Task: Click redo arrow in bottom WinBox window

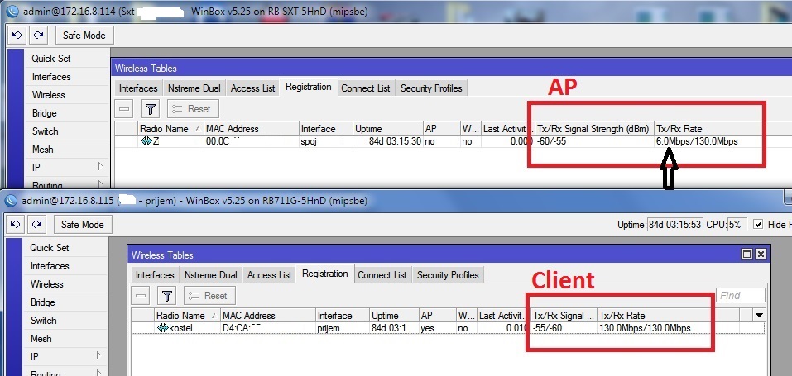Action: pos(38,225)
